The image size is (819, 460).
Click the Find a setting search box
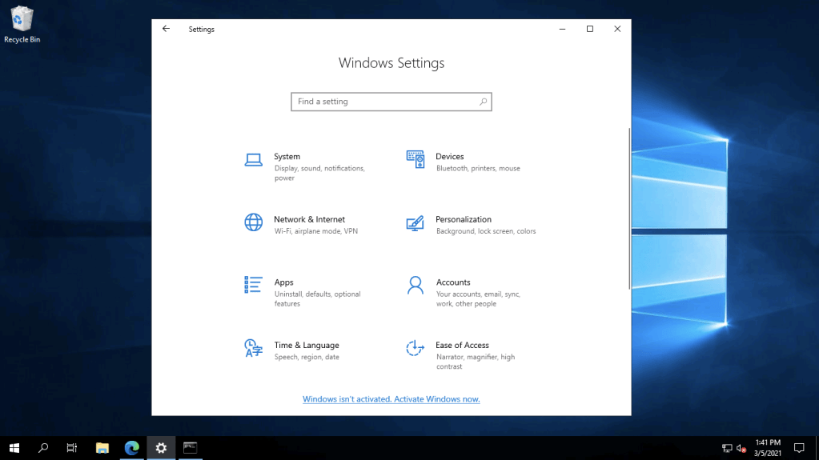tap(384, 102)
